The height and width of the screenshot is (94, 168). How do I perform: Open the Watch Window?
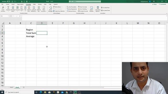click(x=92, y=9)
